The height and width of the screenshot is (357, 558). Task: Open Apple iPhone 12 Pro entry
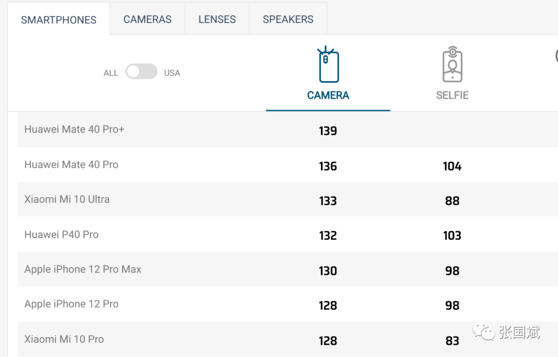(71, 304)
